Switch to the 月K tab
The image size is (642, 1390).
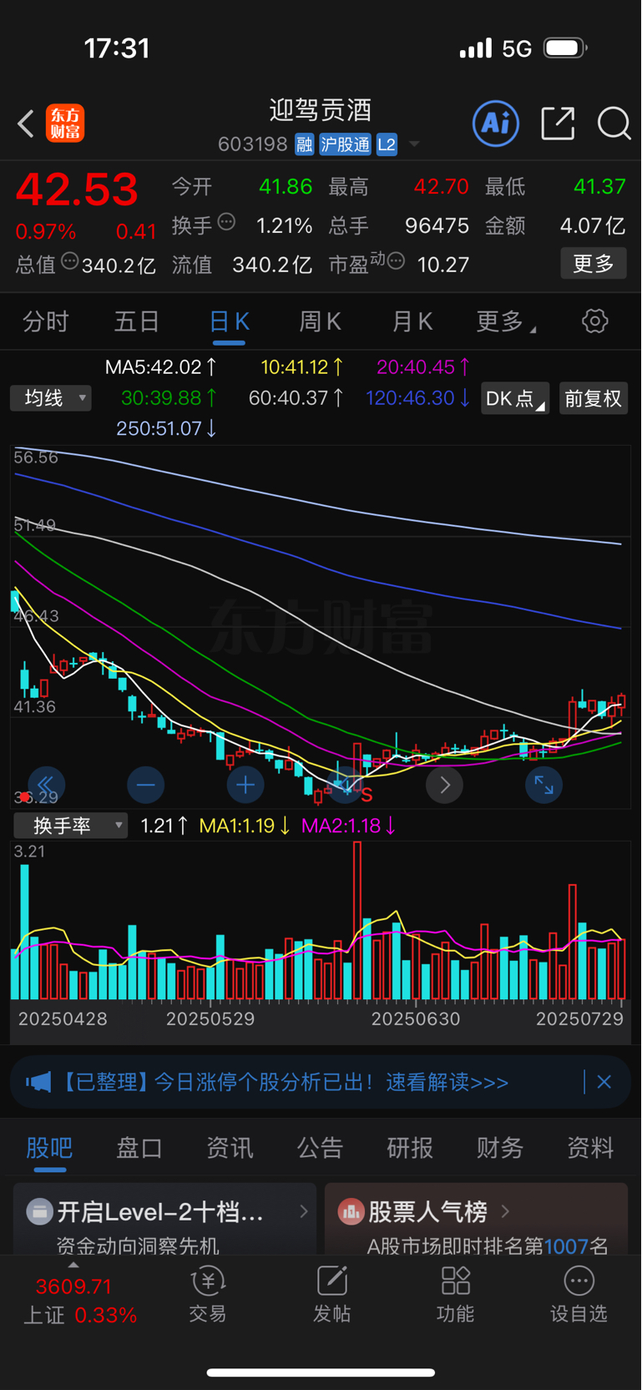[x=412, y=321]
